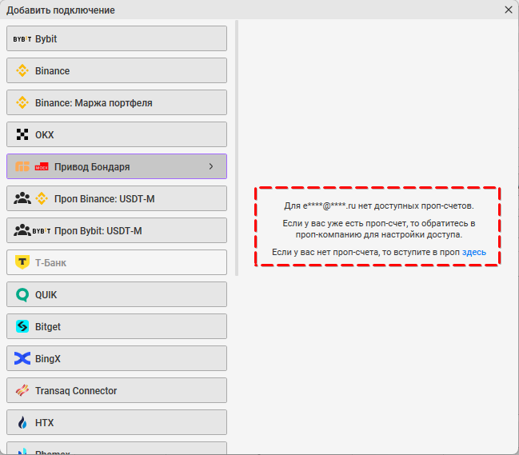Click the people group icon beside Проп Bybit
The height and width of the screenshot is (455, 519).
point(22,230)
